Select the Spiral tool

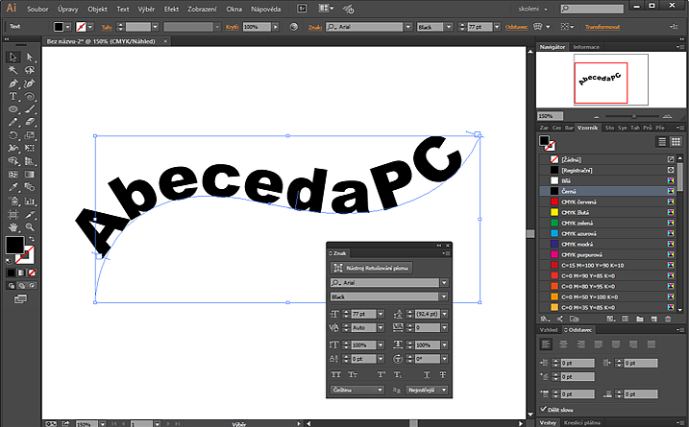pos(30,96)
